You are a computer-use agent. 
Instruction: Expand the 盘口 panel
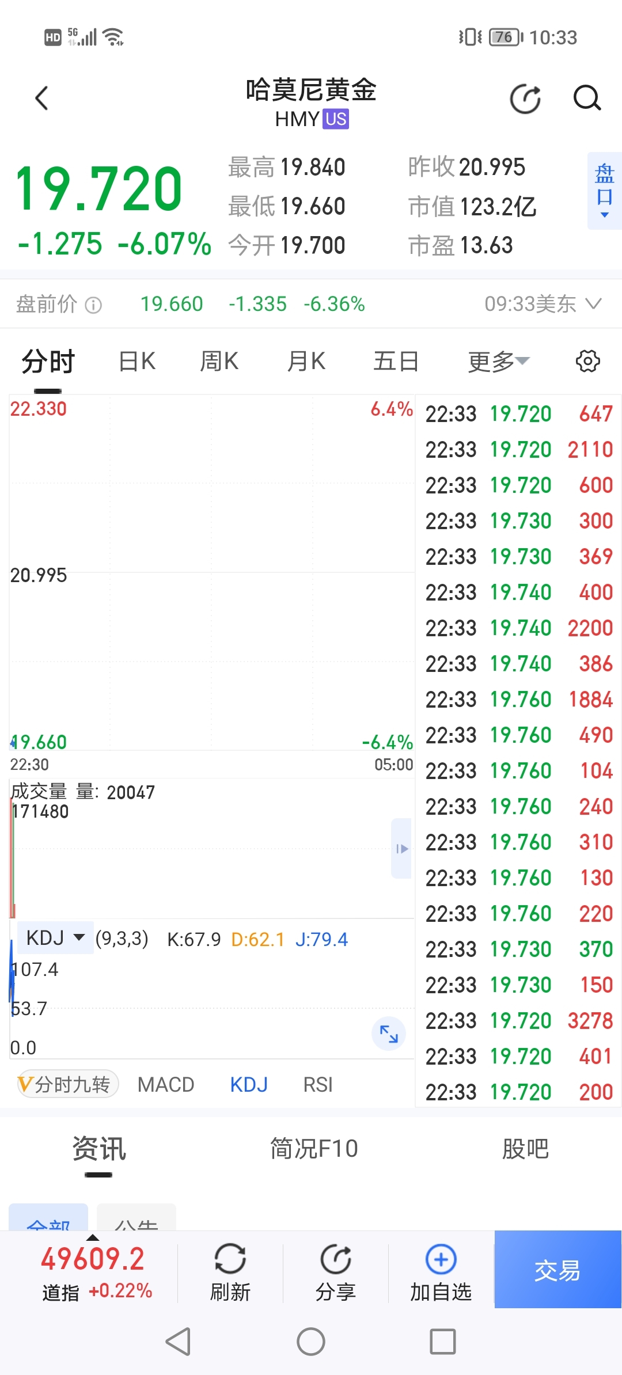(x=604, y=191)
